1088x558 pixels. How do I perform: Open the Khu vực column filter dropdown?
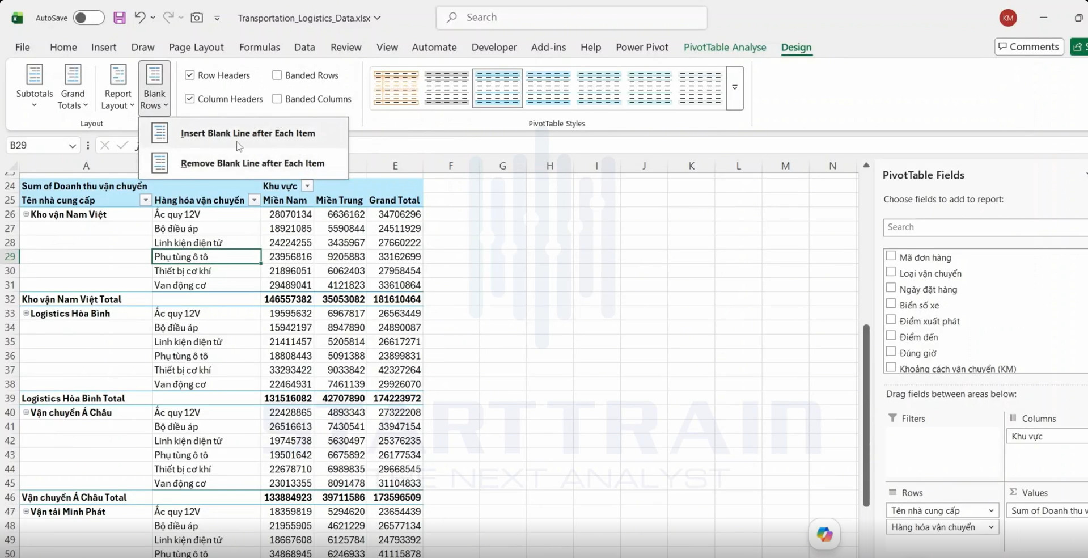(307, 186)
